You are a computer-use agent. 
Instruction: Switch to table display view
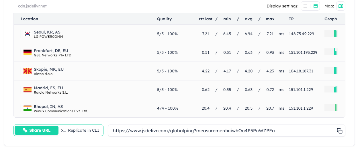click(x=316, y=6)
